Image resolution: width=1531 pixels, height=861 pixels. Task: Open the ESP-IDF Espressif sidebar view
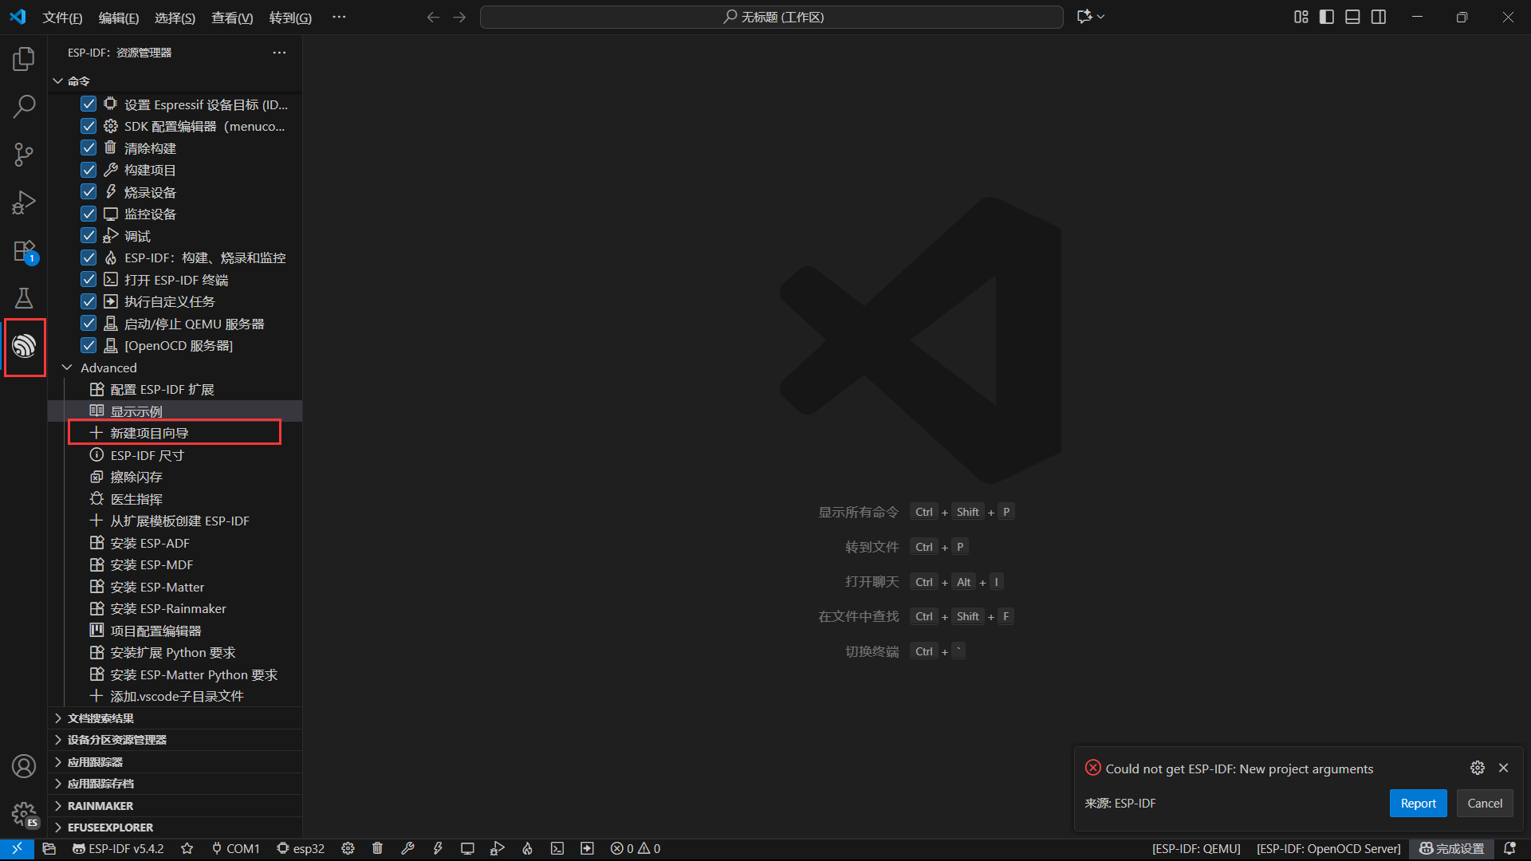[24, 346]
